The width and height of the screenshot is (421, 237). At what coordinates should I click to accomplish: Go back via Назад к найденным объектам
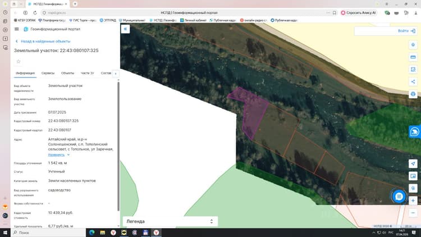pyautogui.click(x=43, y=42)
